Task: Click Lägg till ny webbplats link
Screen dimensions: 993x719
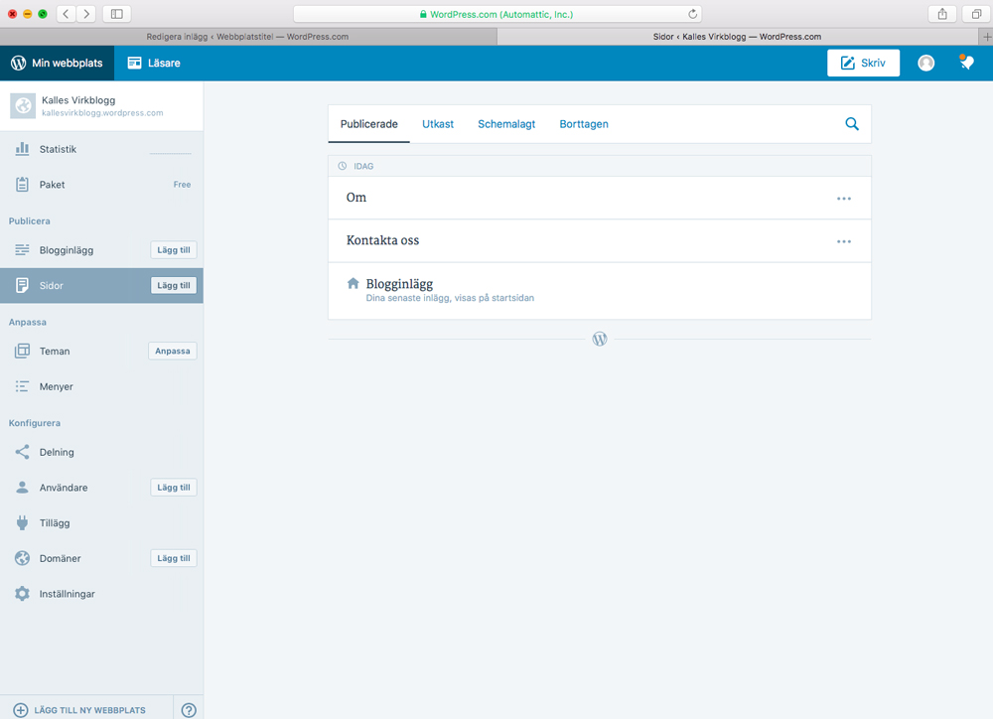Action: pos(79,710)
